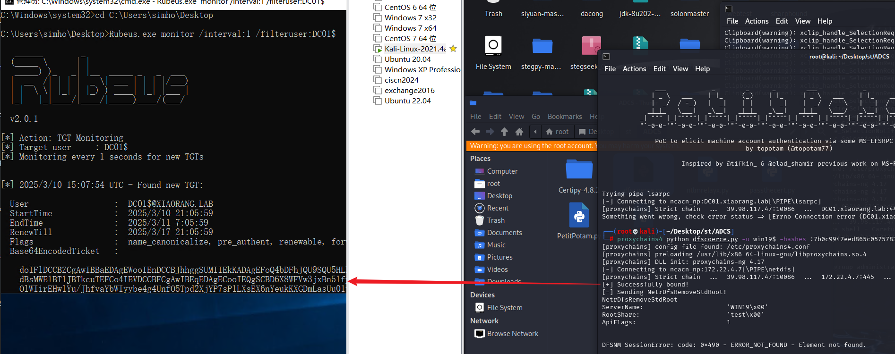Click the VM icon beside CentOS 6 64 位
Viewport: 895px width, 354px height.
coord(378,7)
